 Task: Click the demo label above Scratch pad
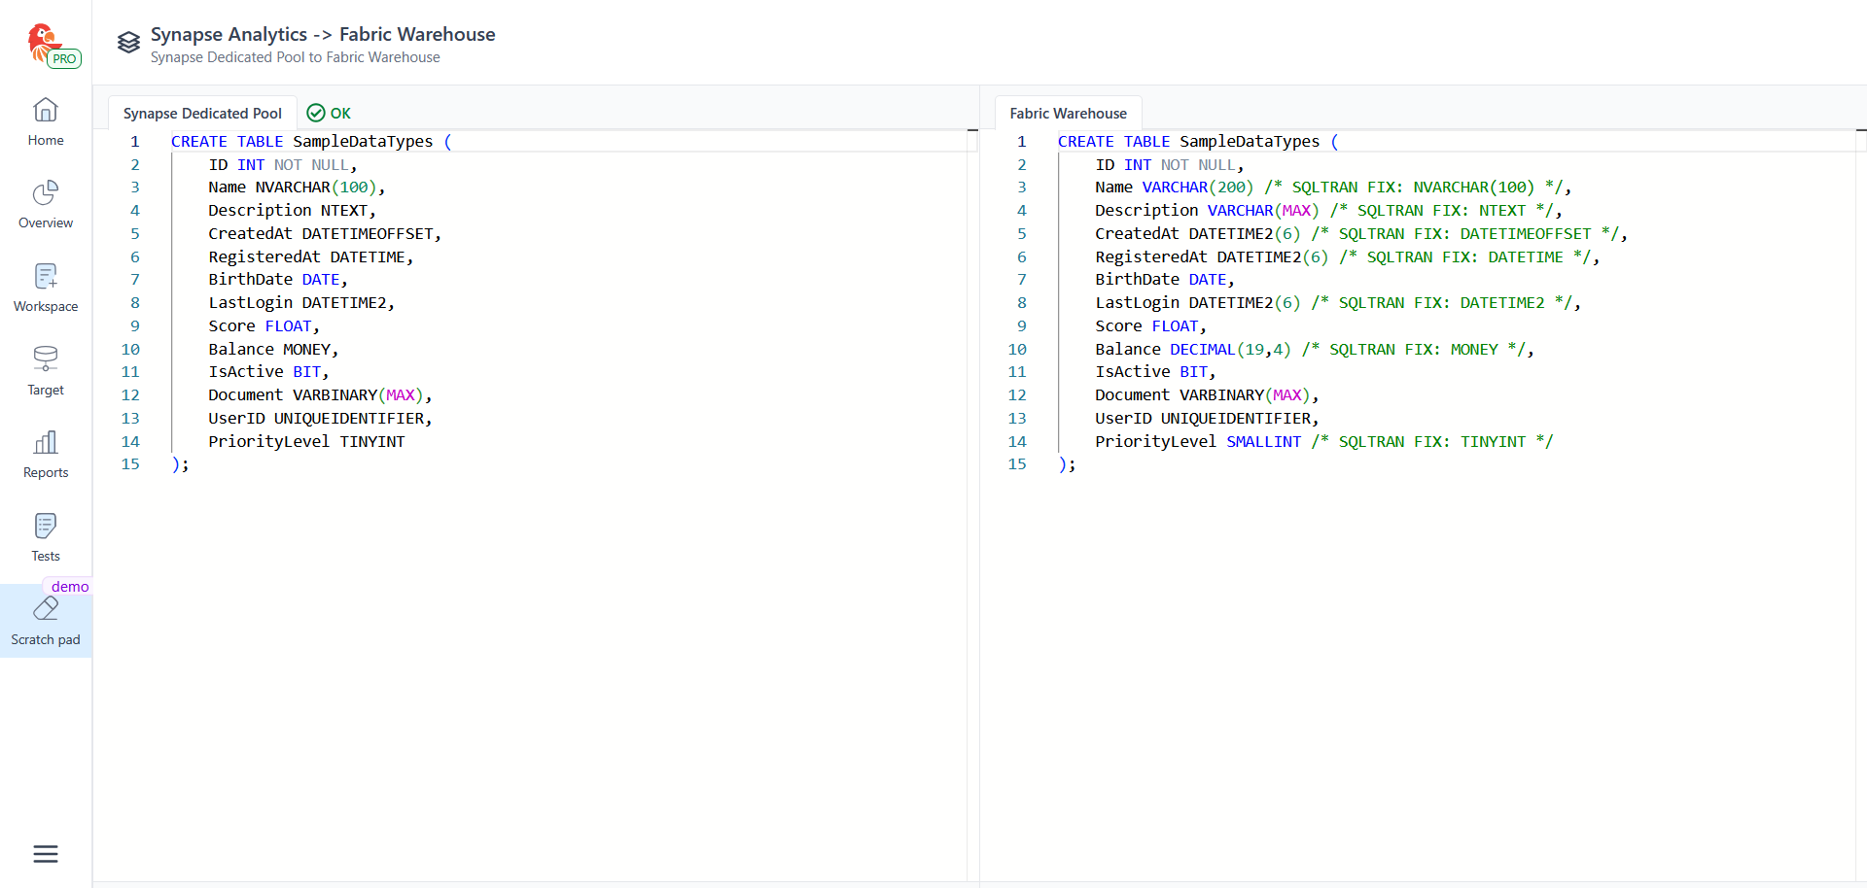pos(70,587)
